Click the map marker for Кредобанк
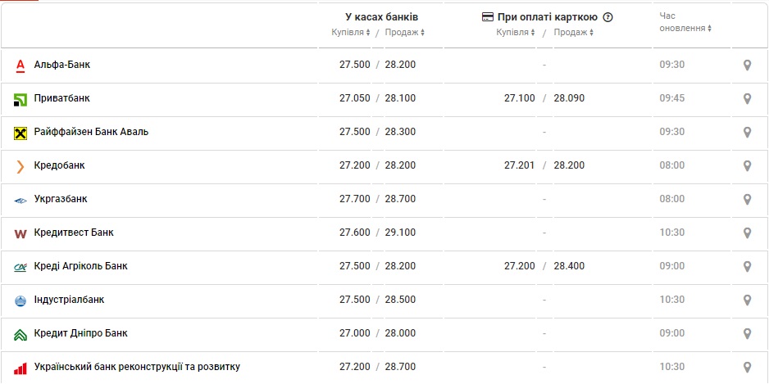The height and width of the screenshot is (384, 769). coord(747,165)
